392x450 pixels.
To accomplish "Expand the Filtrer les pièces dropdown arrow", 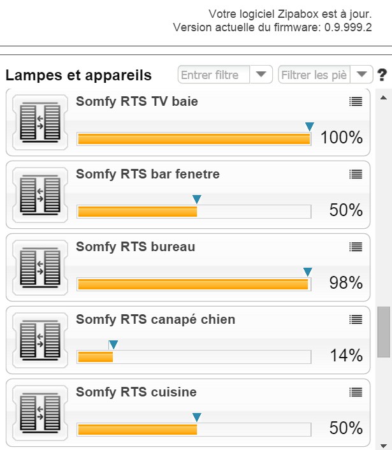I will coord(361,75).
